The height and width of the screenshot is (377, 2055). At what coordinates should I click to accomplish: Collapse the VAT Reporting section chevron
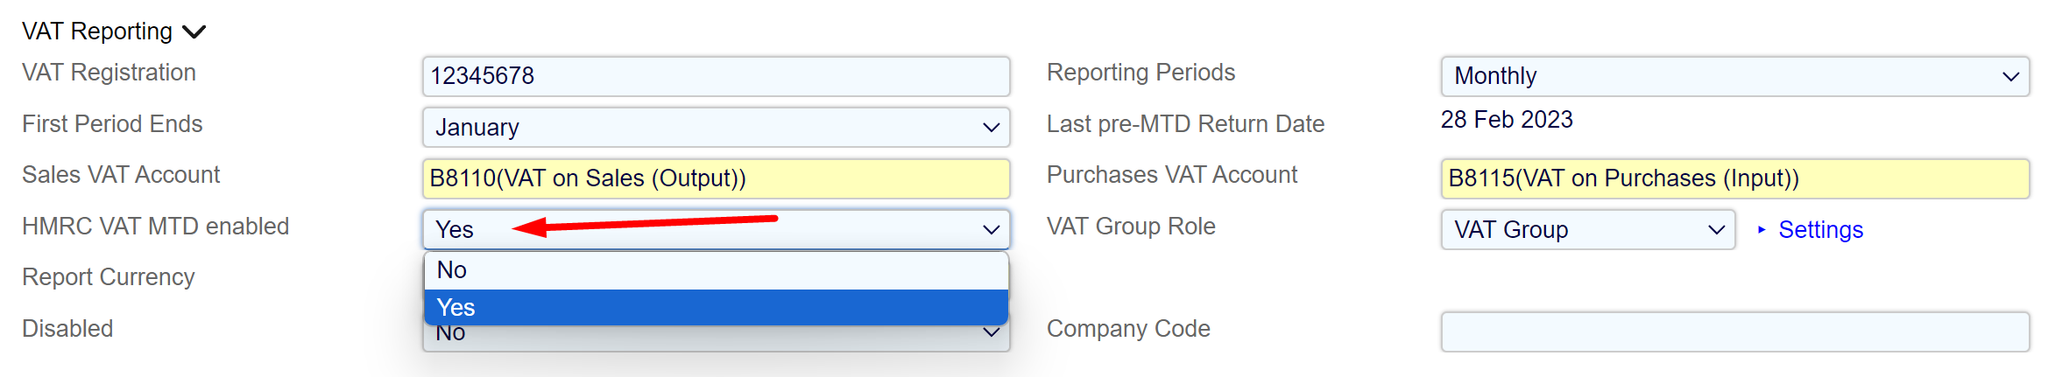[x=194, y=32]
